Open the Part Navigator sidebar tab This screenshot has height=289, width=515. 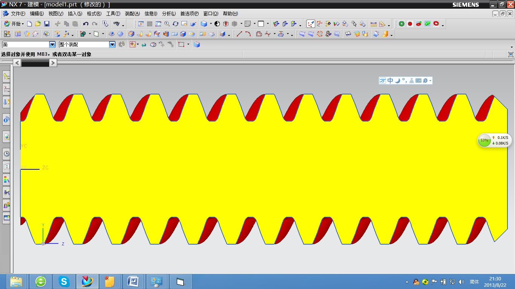pyautogui.click(x=6, y=90)
